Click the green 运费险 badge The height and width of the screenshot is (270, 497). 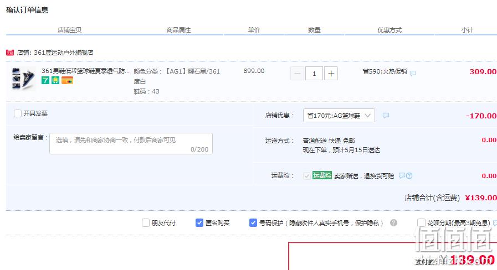pos(322,175)
